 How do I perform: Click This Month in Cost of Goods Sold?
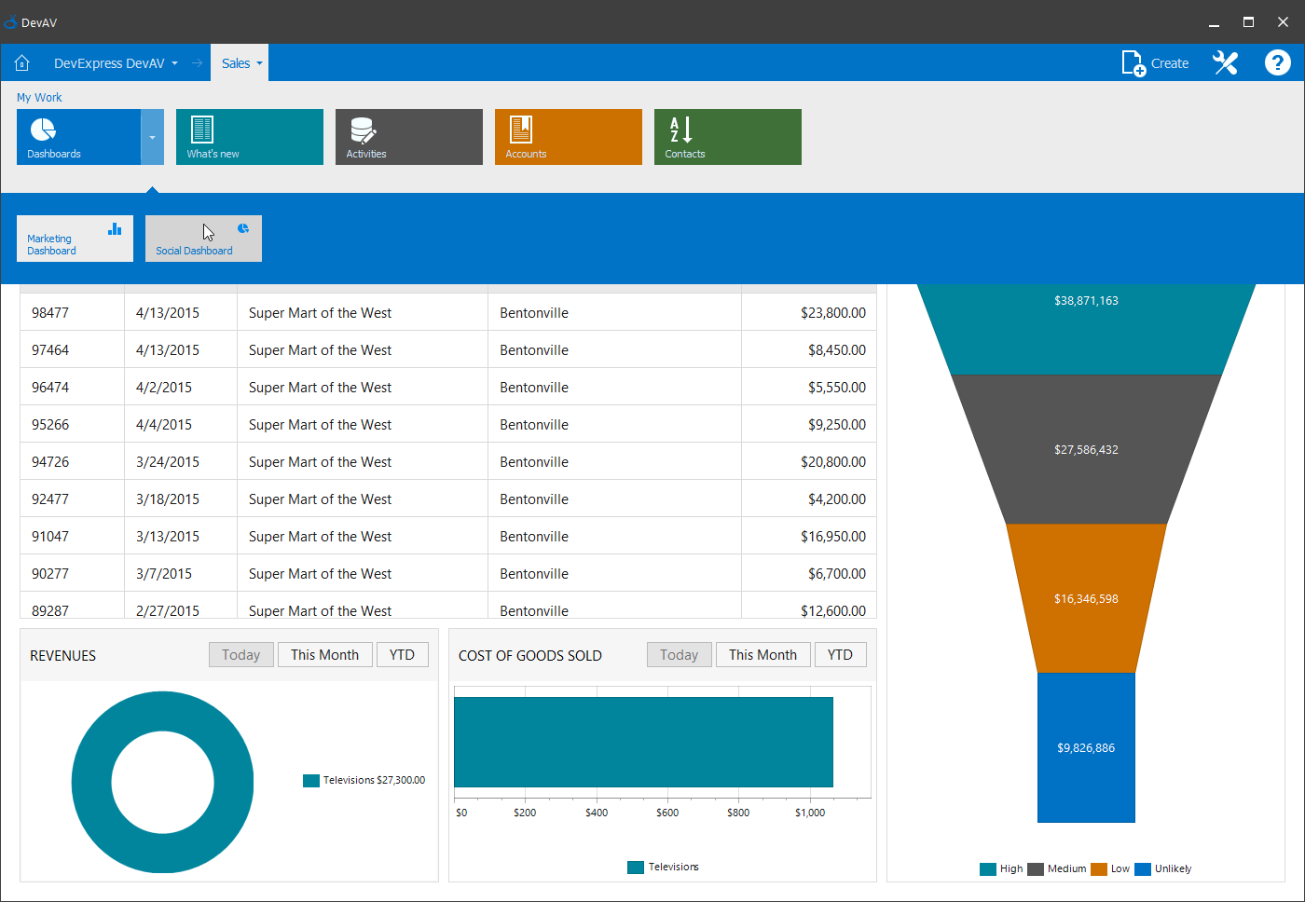[762, 655]
